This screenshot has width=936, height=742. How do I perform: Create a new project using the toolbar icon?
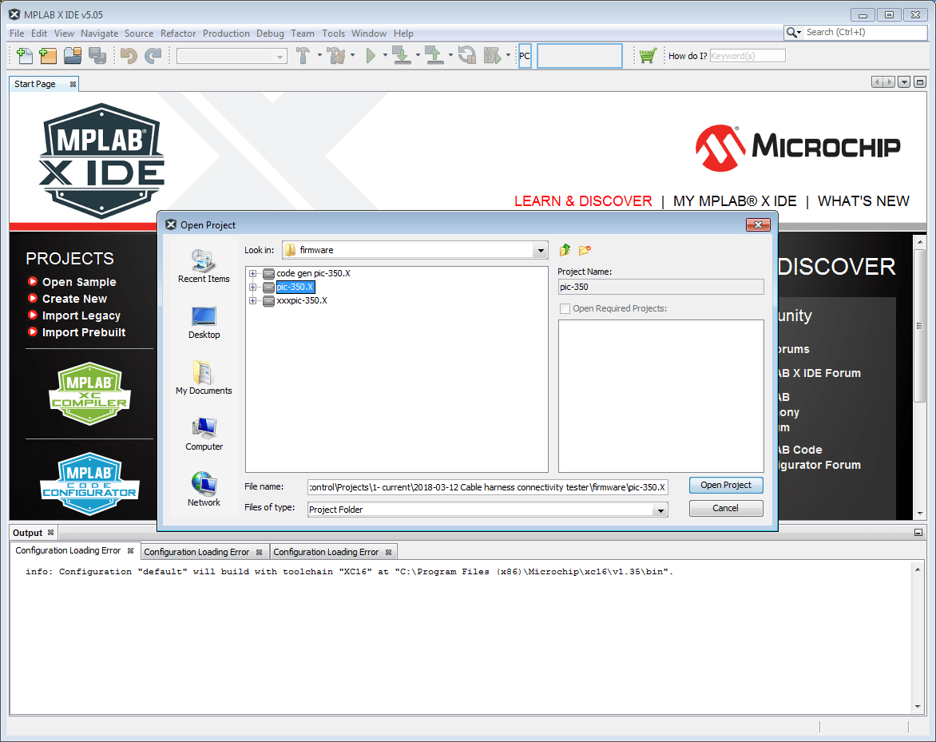[x=48, y=56]
